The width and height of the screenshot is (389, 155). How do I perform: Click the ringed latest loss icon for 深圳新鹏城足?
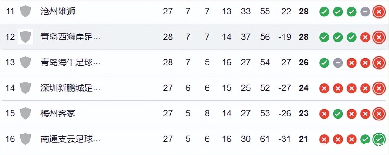379,88
